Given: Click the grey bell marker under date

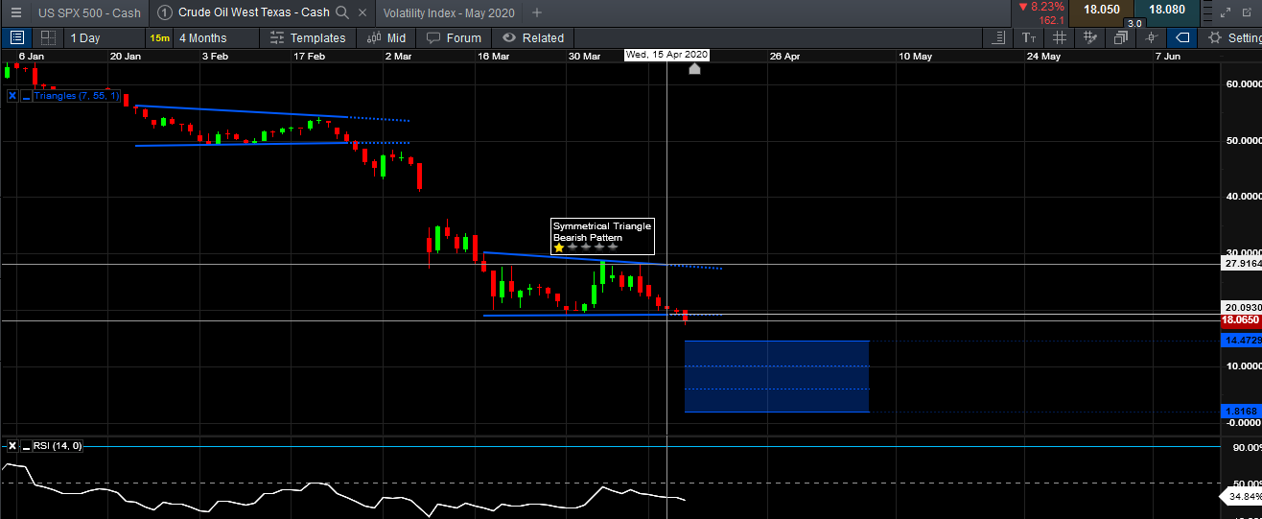Looking at the screenshot, I should pyautogui.click(x=694, y=68).
